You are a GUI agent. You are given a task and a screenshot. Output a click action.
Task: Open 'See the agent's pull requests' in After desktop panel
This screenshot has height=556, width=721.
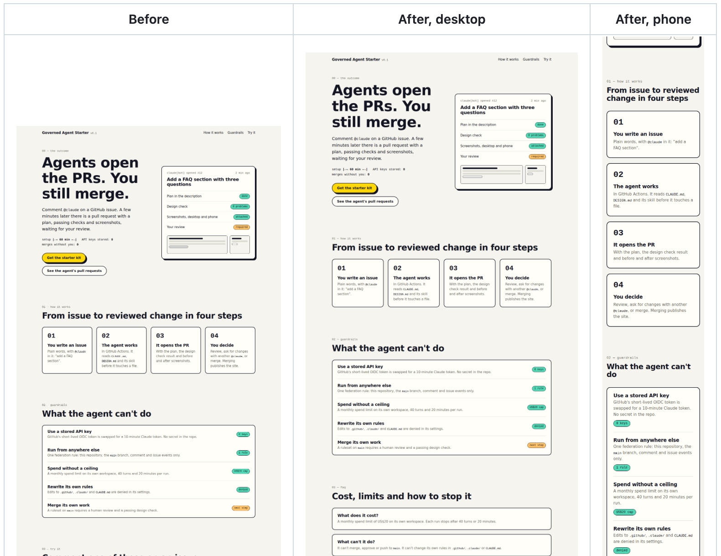click(365, 201)
